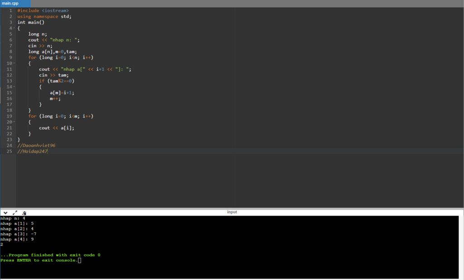The image size is (464, 280).
Task: Click 'nhap a[3]: -7' console line
Action: click(18, 234)
